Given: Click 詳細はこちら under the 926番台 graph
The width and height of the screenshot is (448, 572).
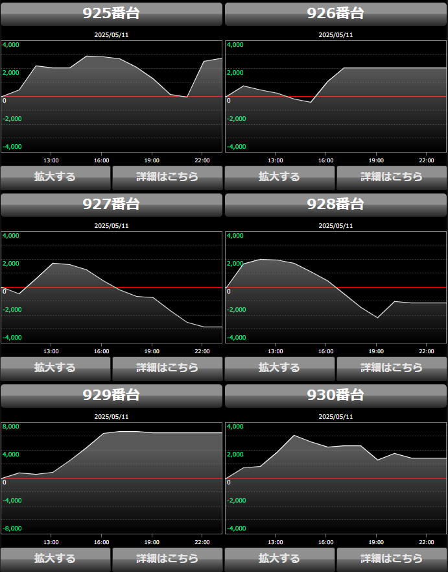Looking at the screenshot, I should pos(392,178).
